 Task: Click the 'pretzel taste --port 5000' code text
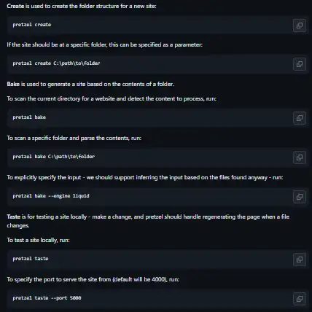(47, 298)
